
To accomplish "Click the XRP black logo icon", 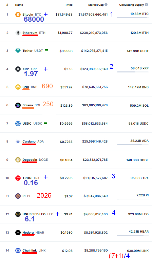I will [x=18, y=69].
